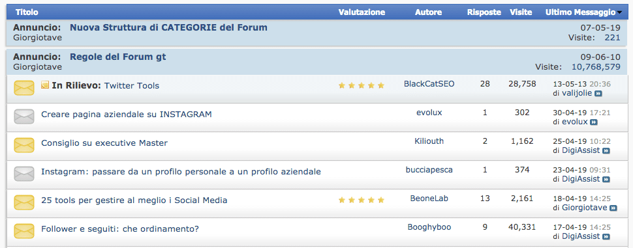Click envelope icon beside Twitter Tools thread
The height and width of the screenshot is (248, 633).
[23, 88]
